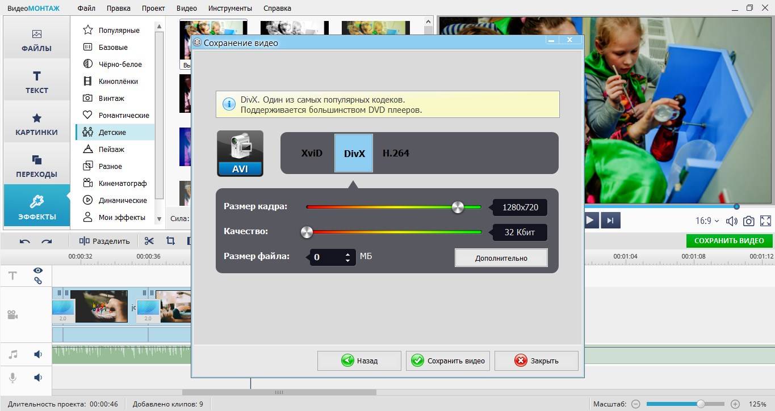
Task: Take a snapshot with camera icon
Action: coord(749,221)
